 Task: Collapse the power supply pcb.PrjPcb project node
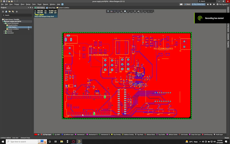[3, 21]
